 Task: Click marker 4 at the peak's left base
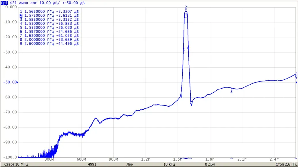[181, 96]
